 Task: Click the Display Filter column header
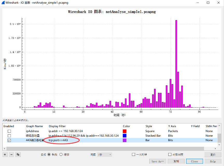pyautogui.click(x=57, y=126)
